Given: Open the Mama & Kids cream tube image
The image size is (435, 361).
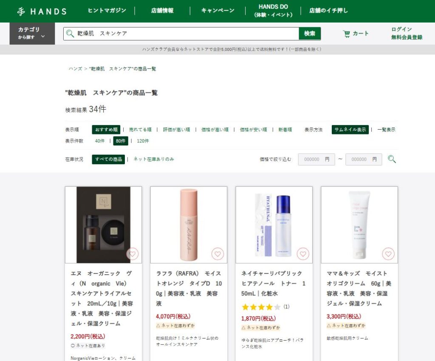Looking at the screenshot, I should coord(359,225).
